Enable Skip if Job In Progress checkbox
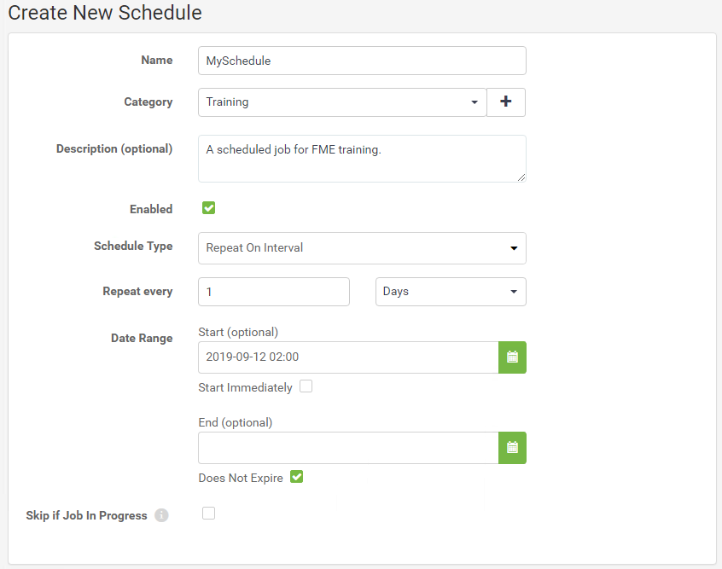The image size is (722, 569). (208, 513)
